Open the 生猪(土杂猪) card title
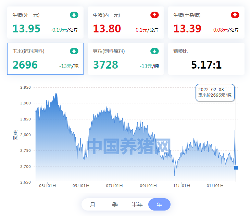Viewport: 250px width, 216px height. (x=187, y=15)
